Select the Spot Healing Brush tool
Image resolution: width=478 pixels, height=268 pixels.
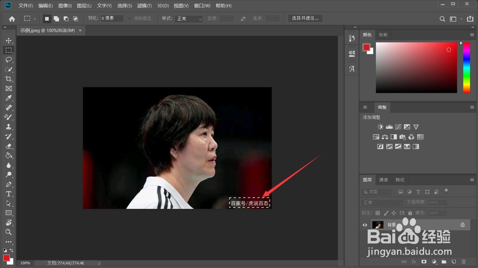tap(9, 107)
